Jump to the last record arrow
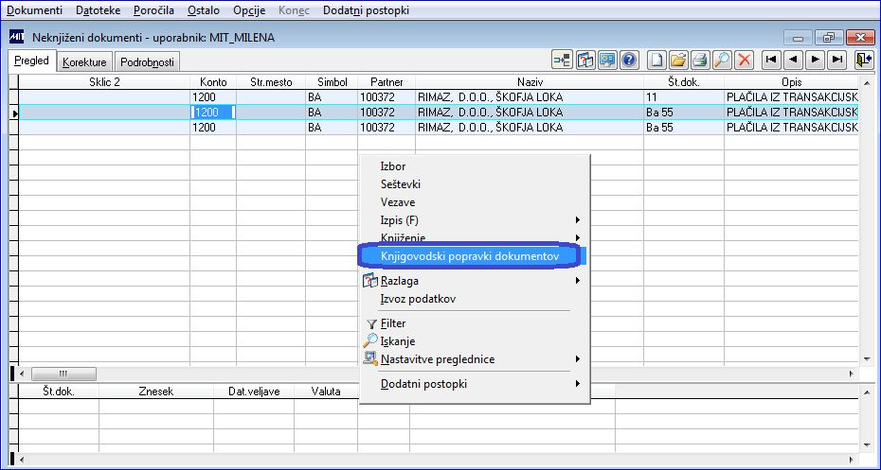Image resolution: width=881 pixels, height=470 pixels. (x=837, y=60)
